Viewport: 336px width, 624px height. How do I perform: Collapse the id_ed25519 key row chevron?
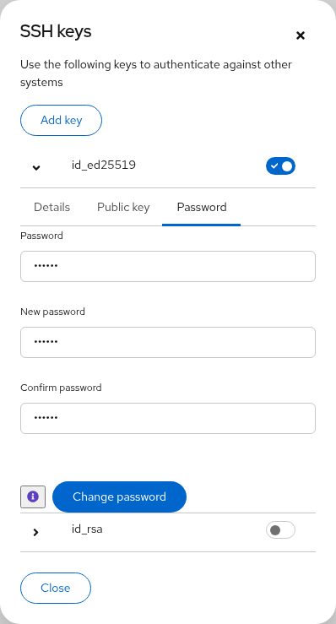36,167
